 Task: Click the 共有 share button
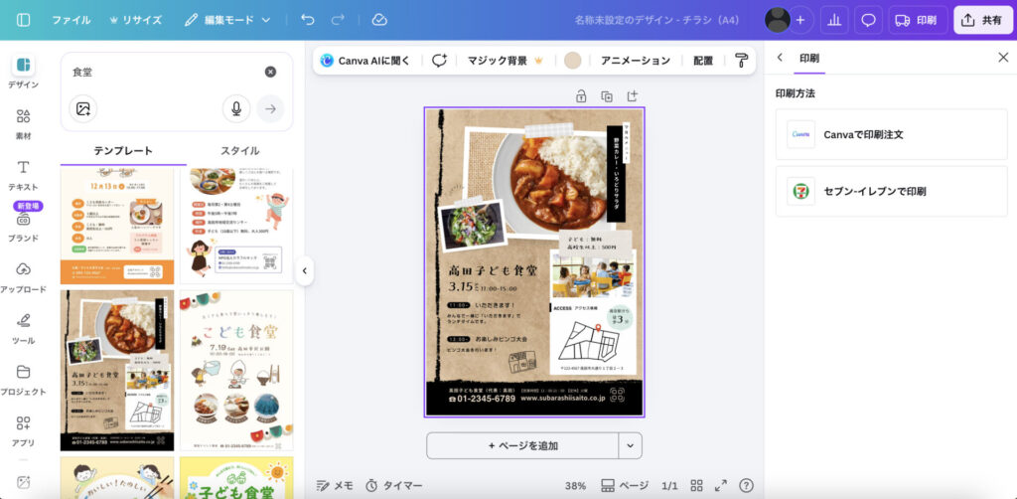click(x=982, y=20)
